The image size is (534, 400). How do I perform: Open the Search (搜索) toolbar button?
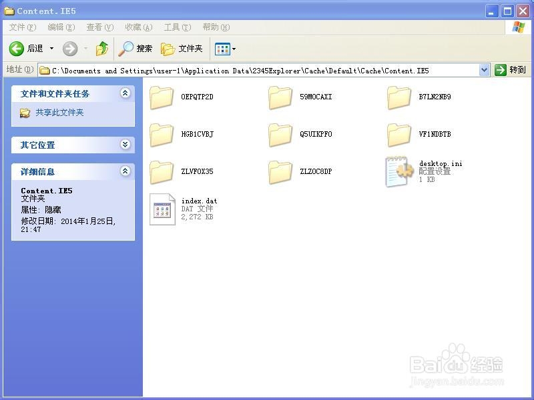(x=136, y=49)
